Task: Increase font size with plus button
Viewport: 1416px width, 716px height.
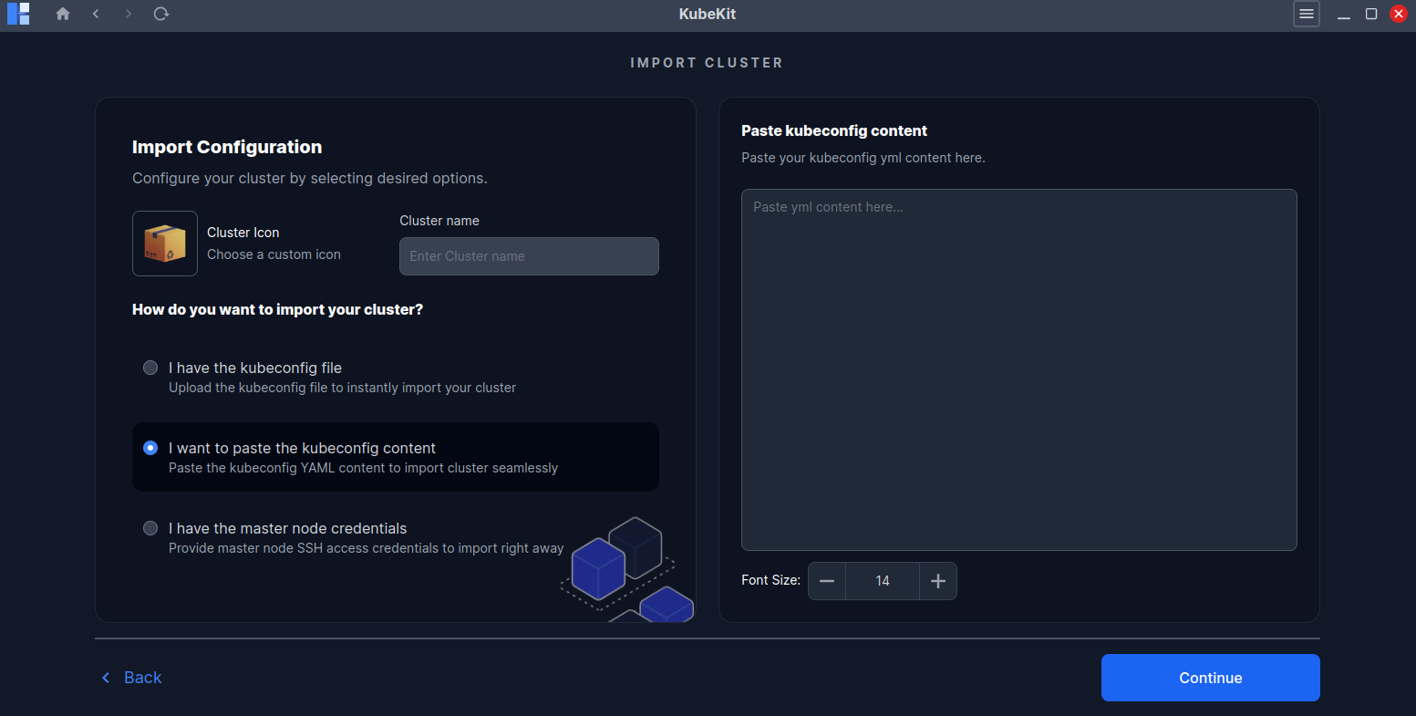Action: tap(938, 581)
